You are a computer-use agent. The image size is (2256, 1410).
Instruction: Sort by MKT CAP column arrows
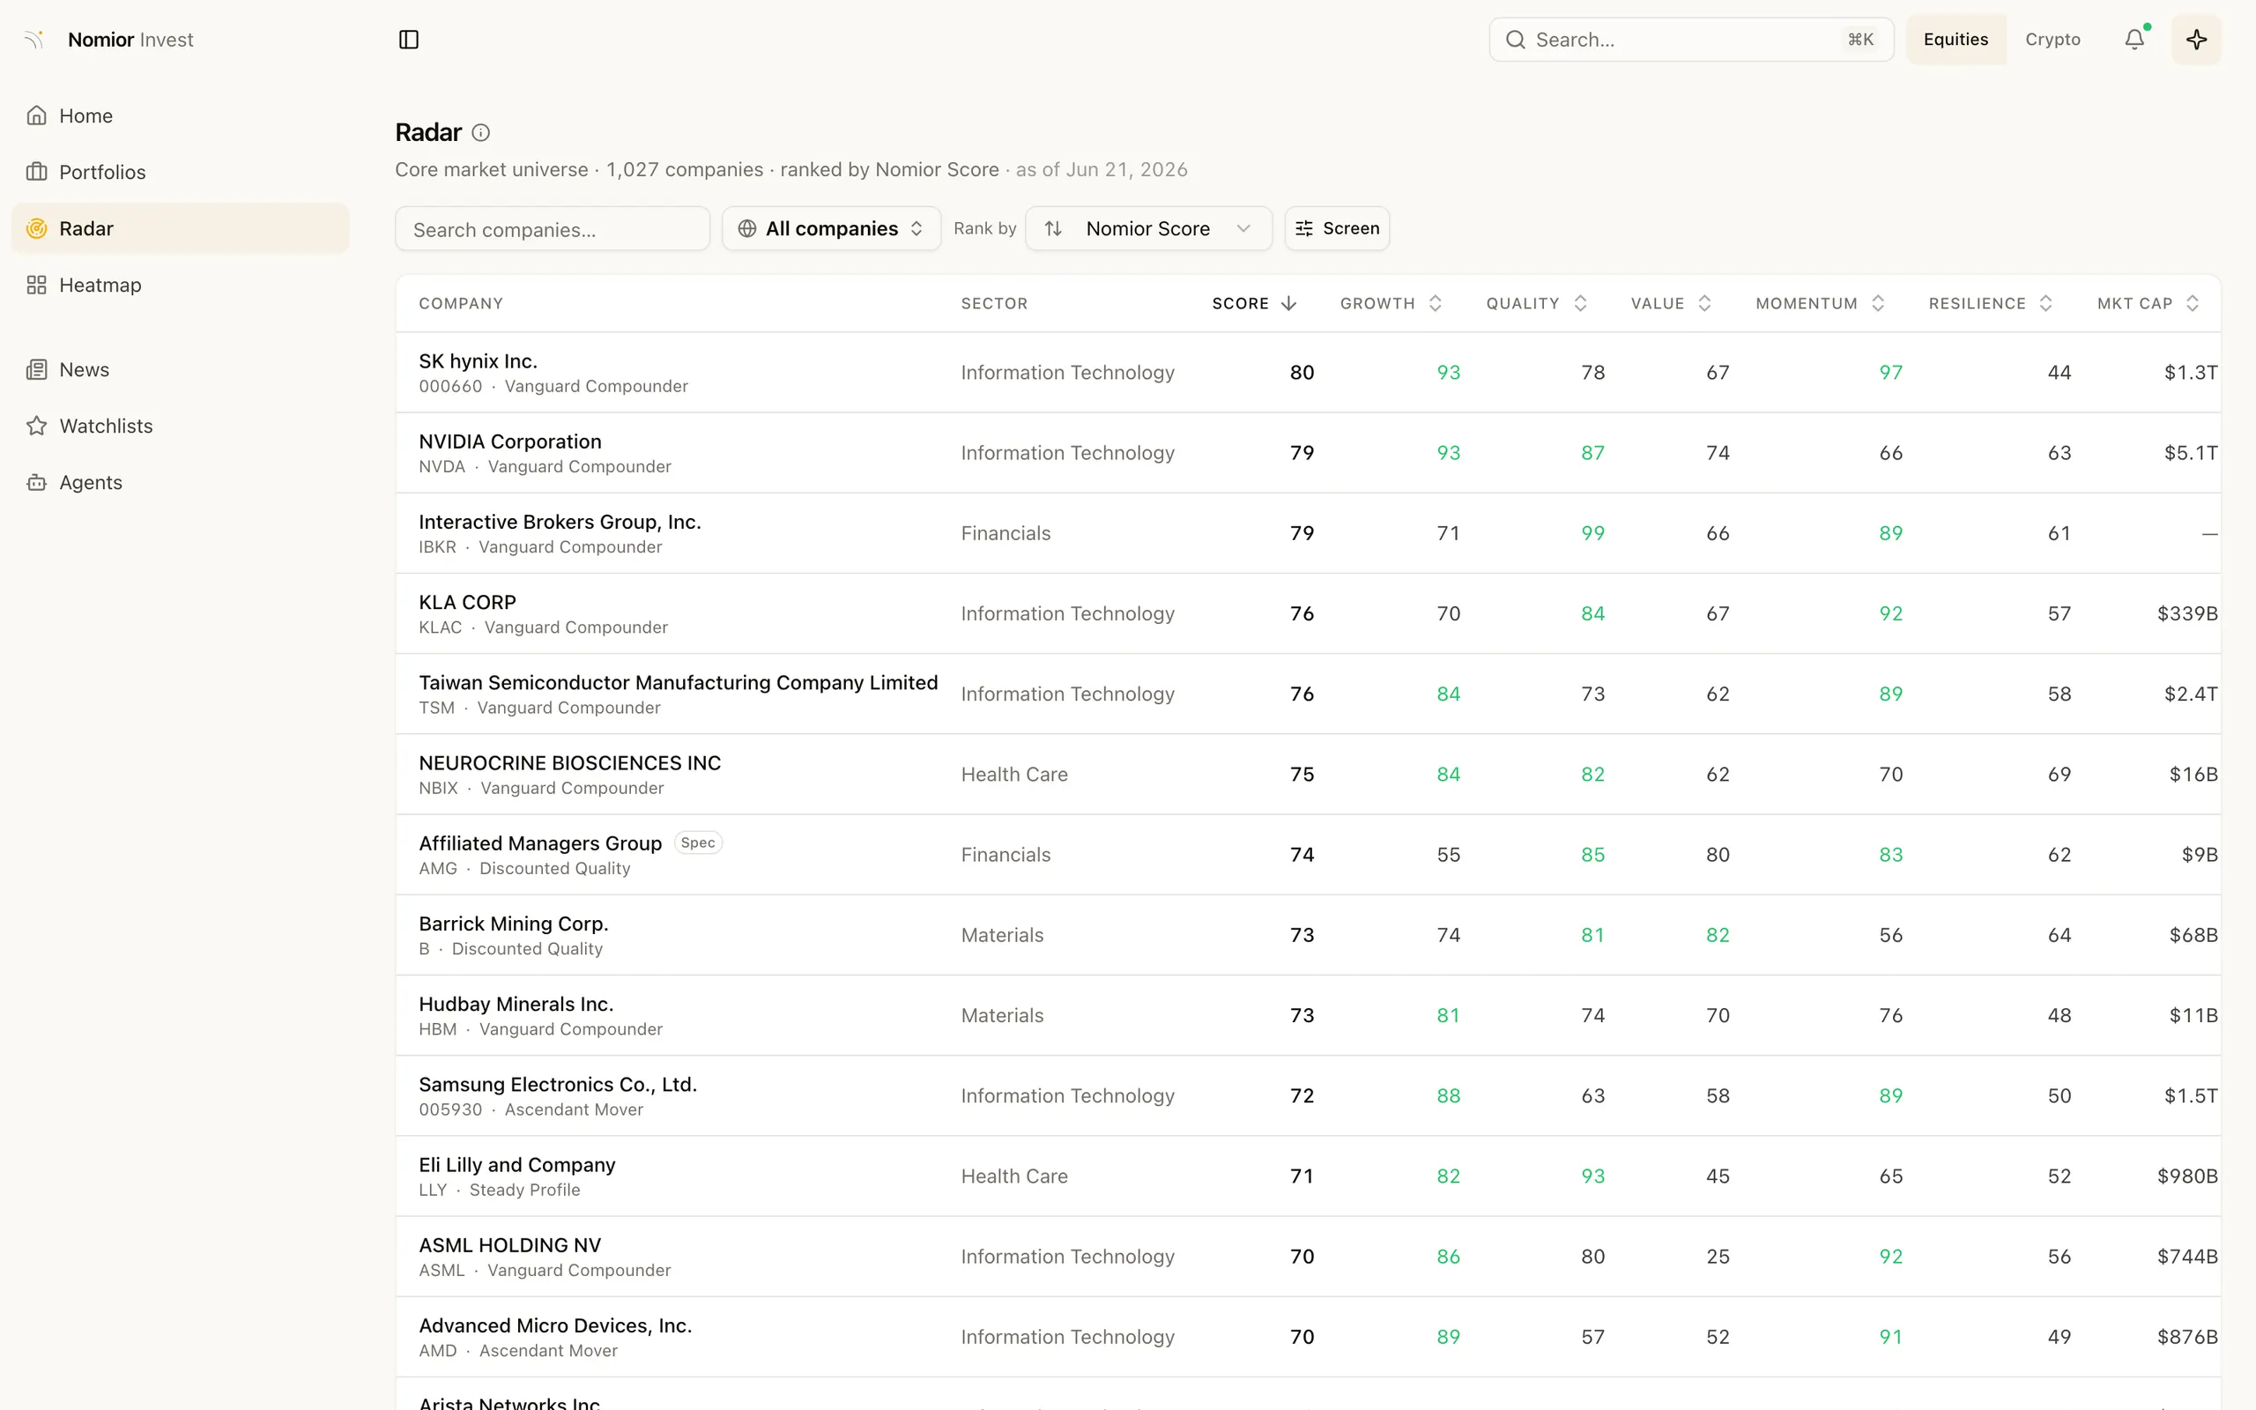[2193, 303]
